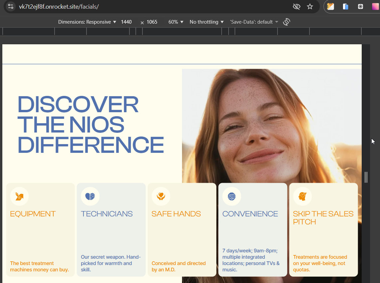Click the viewport resize handle on right edge
The image size is (380, 283).
click(x=366, y=177)
